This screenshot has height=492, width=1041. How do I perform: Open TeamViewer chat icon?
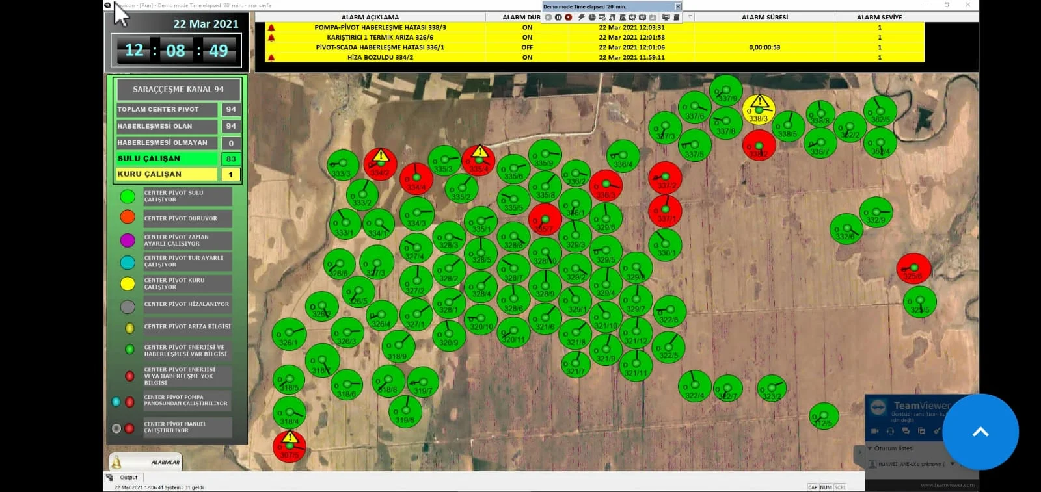pyautogui.click(x=906, y=431)
